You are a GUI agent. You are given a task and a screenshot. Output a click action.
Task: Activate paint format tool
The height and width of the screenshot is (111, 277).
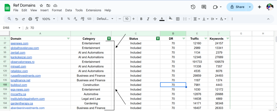[x=37, y=19]
